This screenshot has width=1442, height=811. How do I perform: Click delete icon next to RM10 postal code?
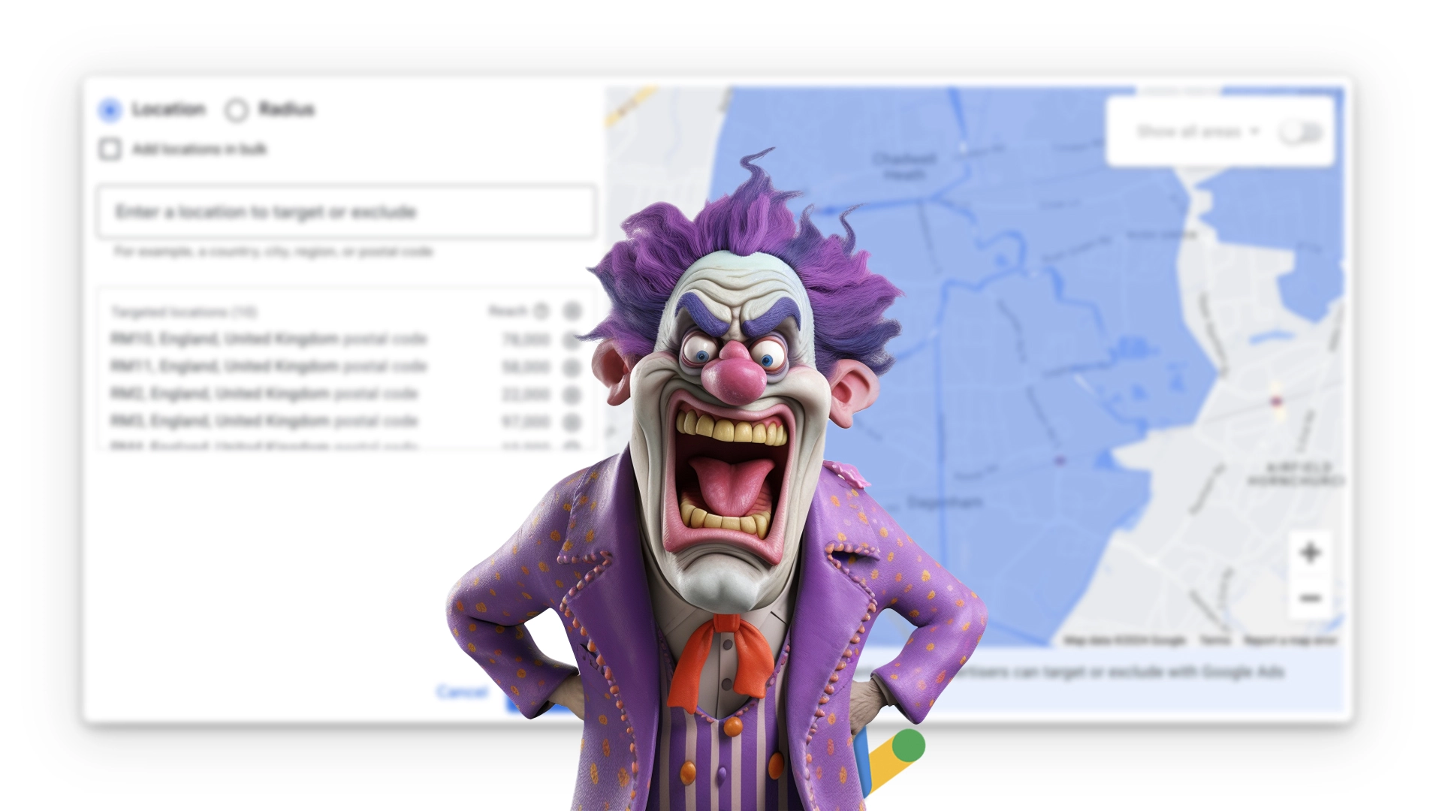click(572, 339)
